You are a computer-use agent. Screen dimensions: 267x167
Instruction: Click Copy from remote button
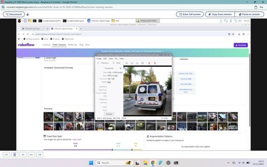click(x=219, y=14)
